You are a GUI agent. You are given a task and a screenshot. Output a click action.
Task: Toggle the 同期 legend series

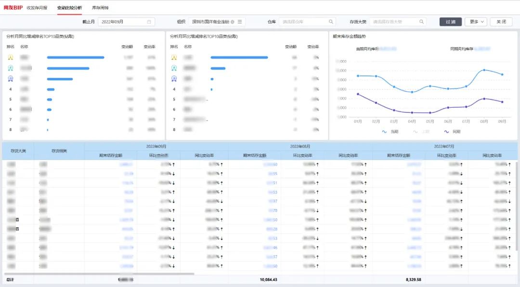[452, 132]
